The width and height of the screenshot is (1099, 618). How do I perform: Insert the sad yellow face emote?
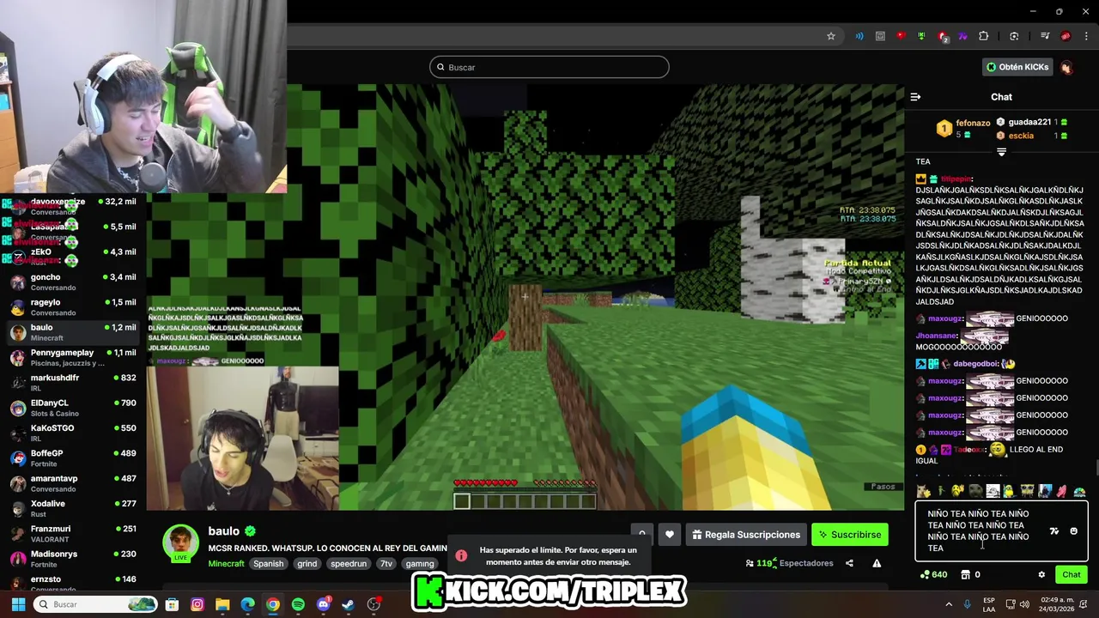click(x=957, y=491)
